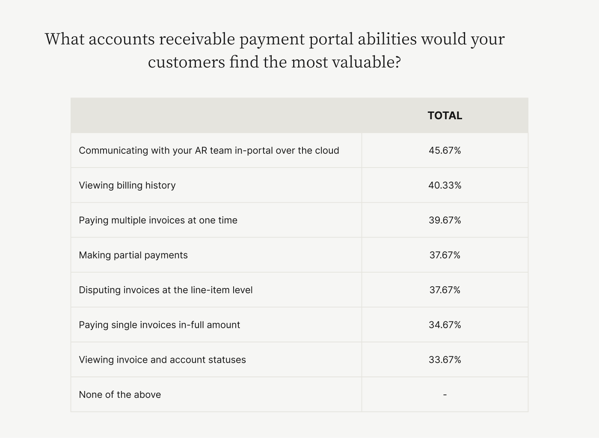This screenshot has width=599, height=438.
Task: Click the 34.67% value cell
Action: pos(445,325)
